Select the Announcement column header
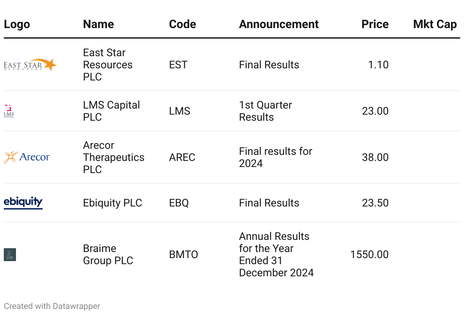The height and width of the screenshot is (315, 464). click(x=279, y=24)
